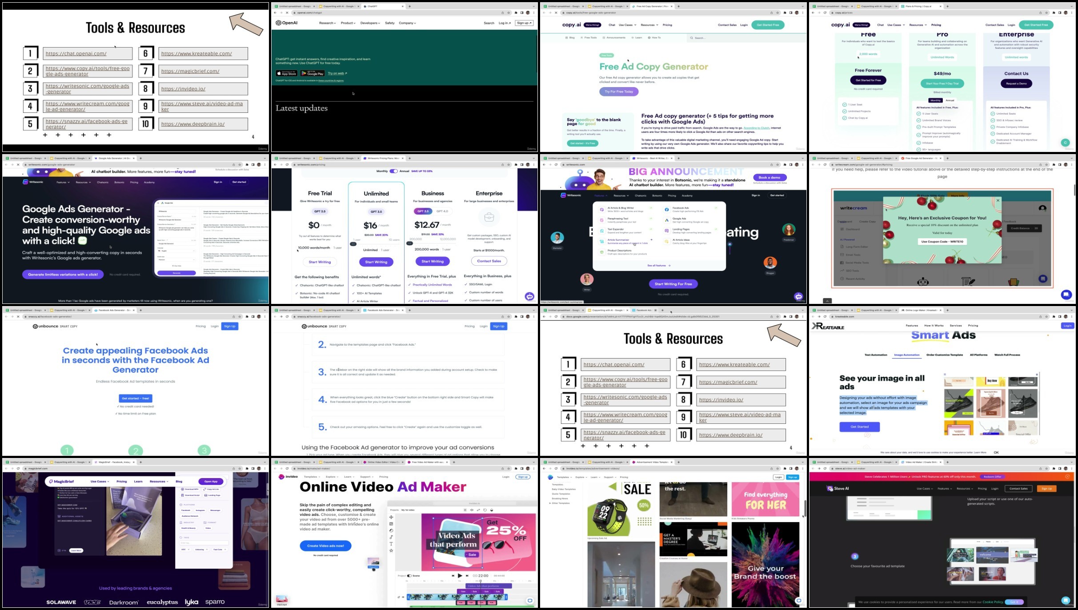Click the star icon in InVideo editor sidebar
The image size is (1078, 610).
tap(391, 551)
